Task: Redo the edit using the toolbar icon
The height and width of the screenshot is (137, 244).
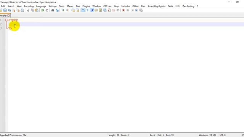Action: point(47,10)
